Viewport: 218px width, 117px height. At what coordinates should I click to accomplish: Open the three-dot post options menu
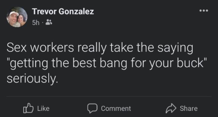click(204, 11)
